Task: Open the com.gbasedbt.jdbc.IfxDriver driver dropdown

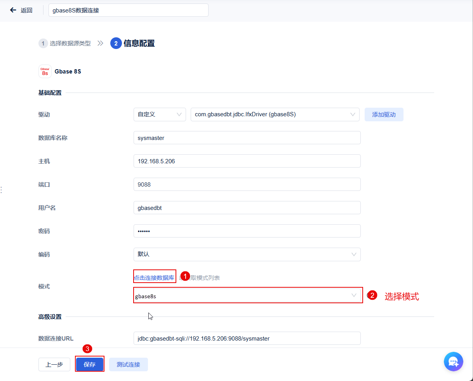Action: [275, 114]
